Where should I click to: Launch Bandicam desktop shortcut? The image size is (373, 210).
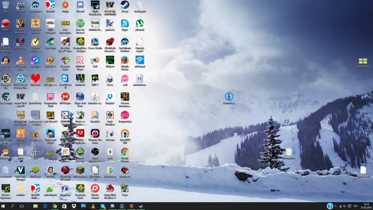click(x=125, y=172)
